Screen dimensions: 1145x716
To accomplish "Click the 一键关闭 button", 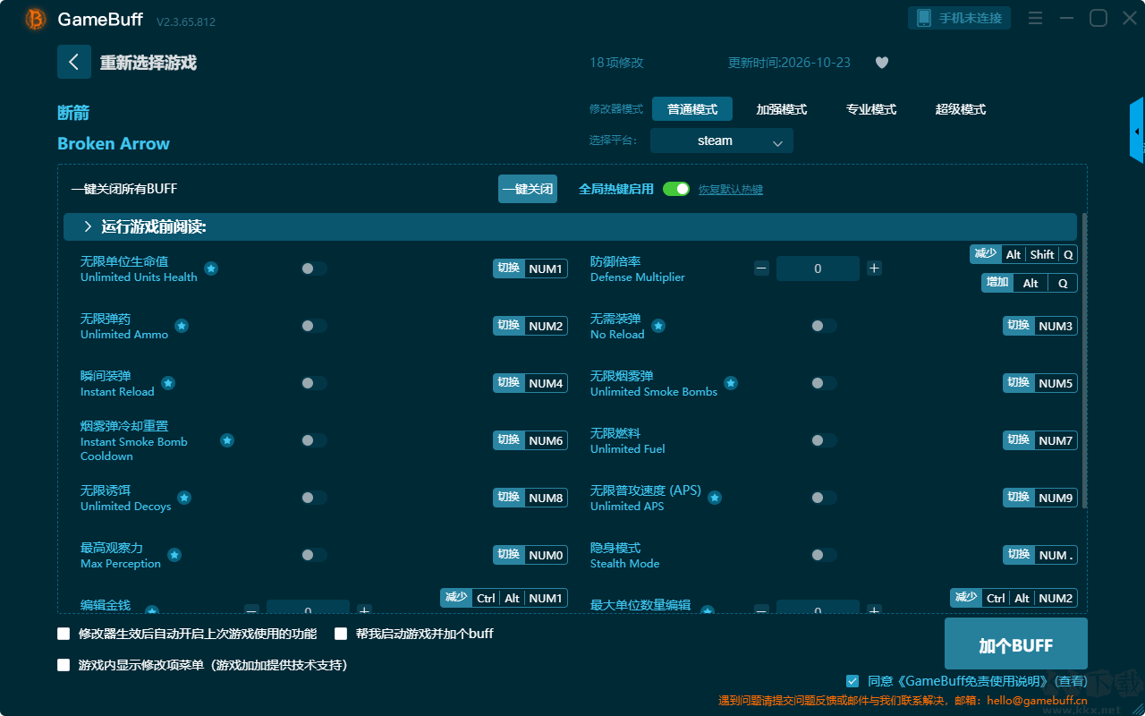I will point(528,189).
